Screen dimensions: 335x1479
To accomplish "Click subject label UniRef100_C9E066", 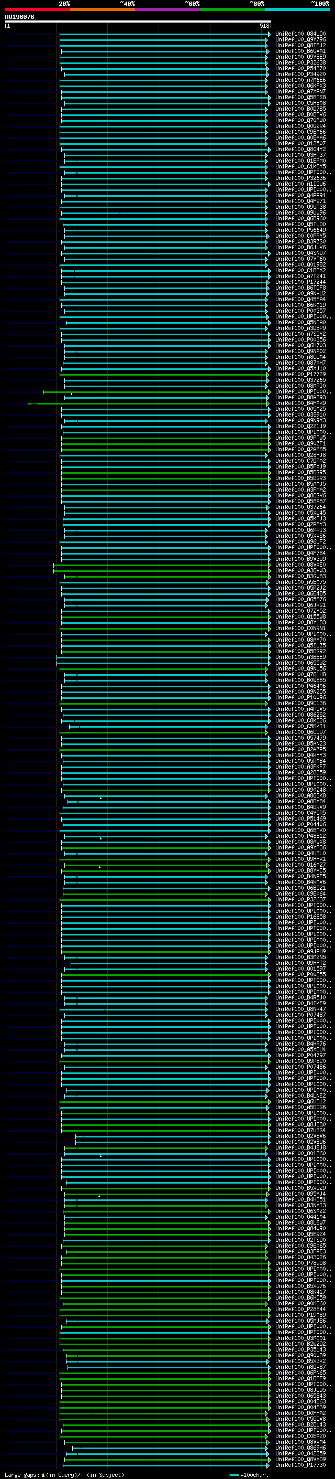I will tap(300, 132).
